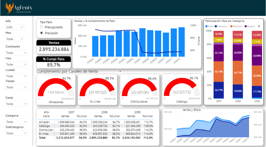Click the orange 34,71% segment of 2008 bar
This screenshot has width=266, height=147.
(238, 72)
